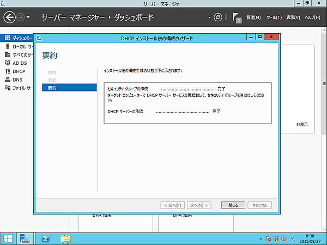Click the 次へ(N) > button
This screenshot has height=245, width=327.
[199, 205]
